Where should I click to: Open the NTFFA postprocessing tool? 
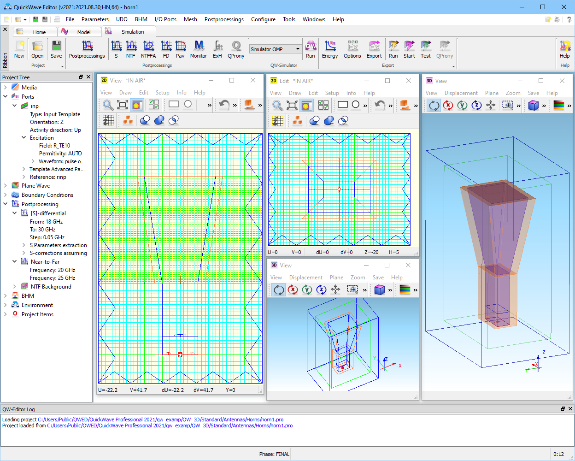[x=148, y=49]
